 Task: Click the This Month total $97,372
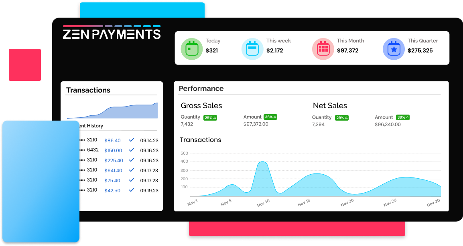(x=347, y=50)
